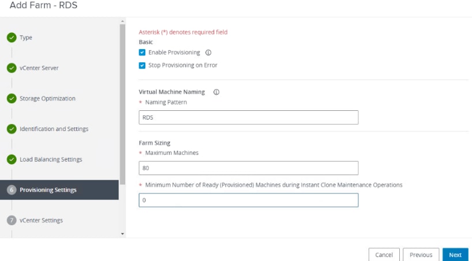Click the sidebar scroll down arrow
472x261 pixels.
(x=122, y=234)
